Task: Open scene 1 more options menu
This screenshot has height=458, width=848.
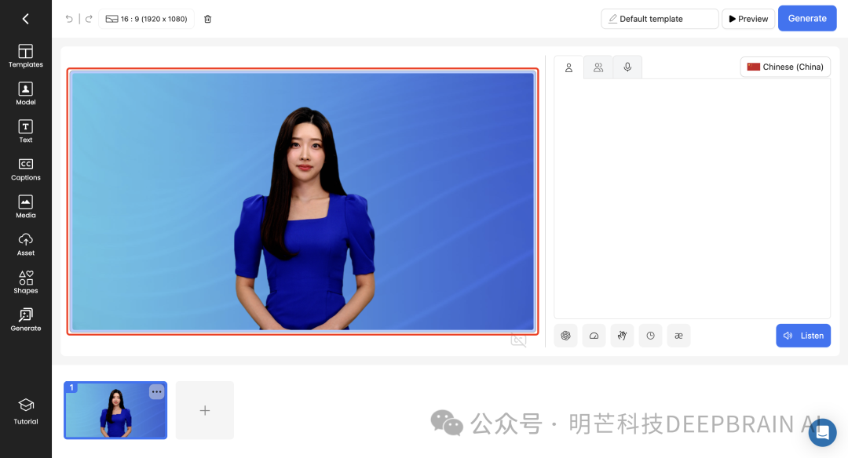Action: (157, 391)
